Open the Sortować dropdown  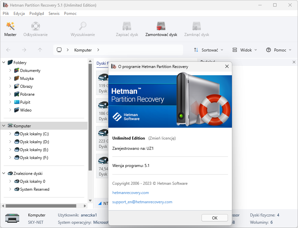tap(208, 50)
